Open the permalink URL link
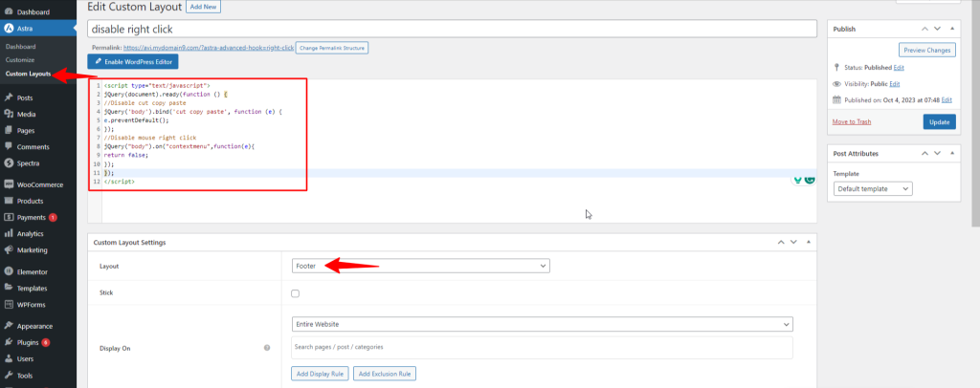Image resolution: width=980 pixels, height=388 pixels. pyautogui.click(x=208, y=48)
